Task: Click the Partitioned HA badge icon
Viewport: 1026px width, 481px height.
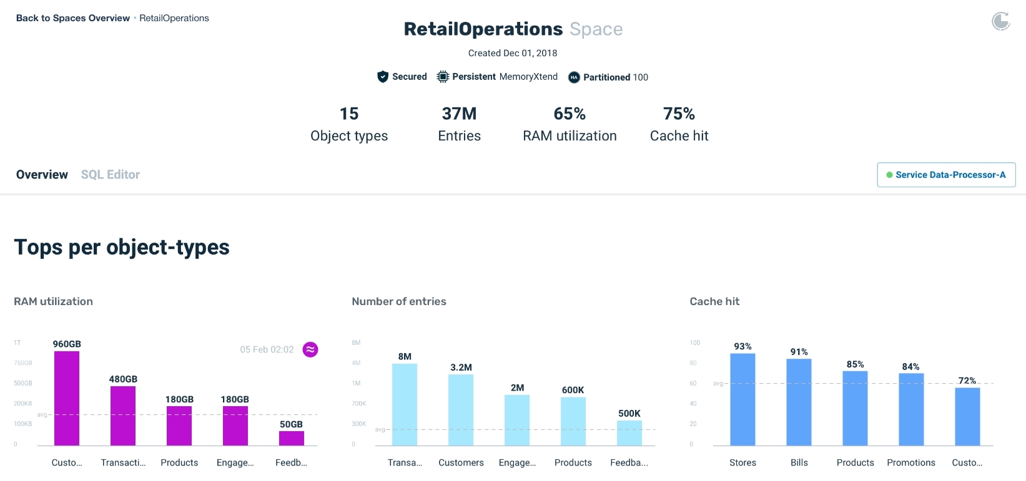Action: pyautogui.click(x=574, y=77)
